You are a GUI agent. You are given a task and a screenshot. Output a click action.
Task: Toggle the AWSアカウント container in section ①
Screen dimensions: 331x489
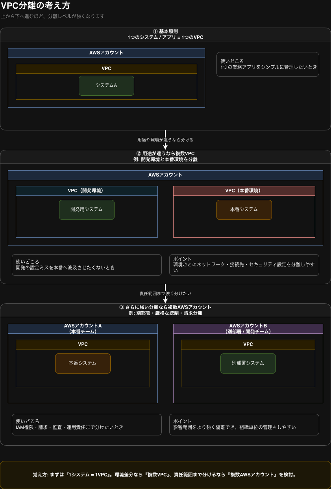click(x=106, y=52)
